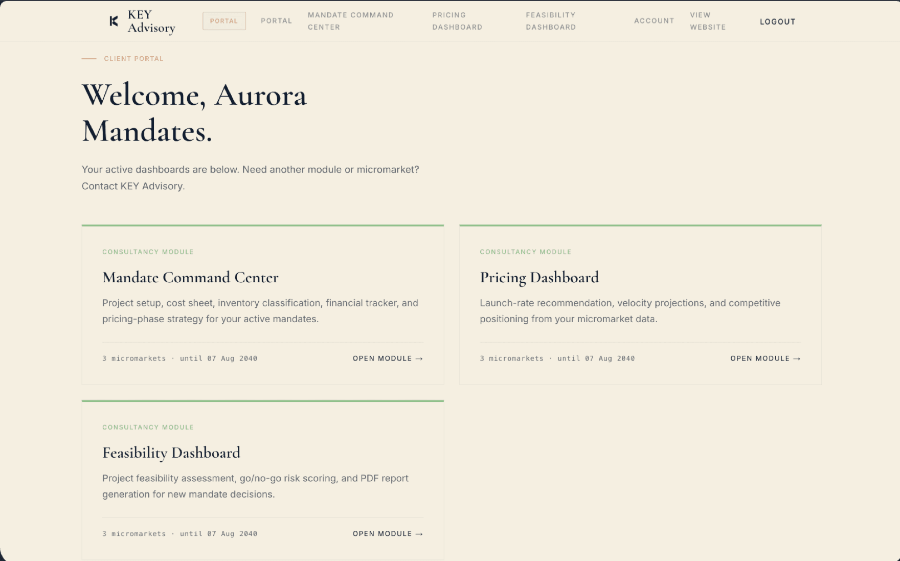Click the KEY Advisory logo icon

pos(114,21)
